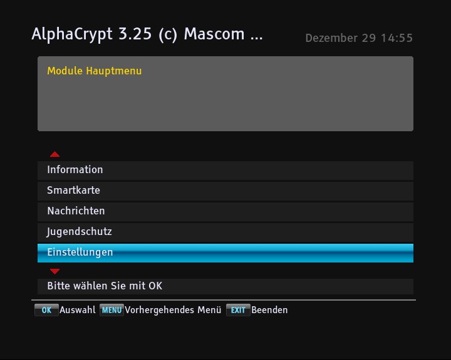Click the 'Module Hauptmenu' heading
Viewport: 451px width, 360px height.
pos(95,71)
